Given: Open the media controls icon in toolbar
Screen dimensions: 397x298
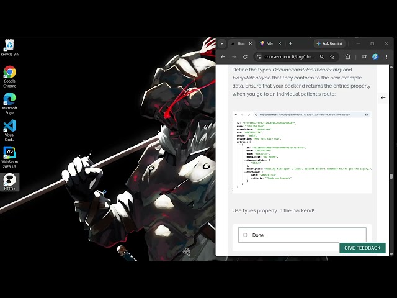Looking at the screenshot, I should (x=364, y=57).
